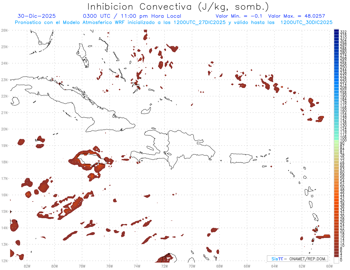The height and width of the screenshot is (270, 350).
Task: Click the 17N latitude label
Action: point(4,178)
